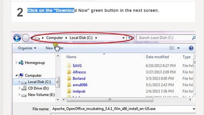Sort by the Type column header

(x=186, y=57)
